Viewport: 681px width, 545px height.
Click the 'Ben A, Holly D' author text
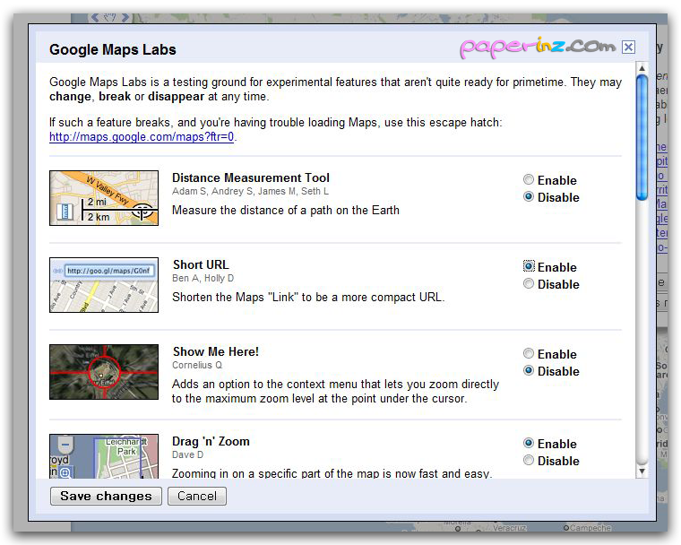pyautogui.click(x=203, y=278)
